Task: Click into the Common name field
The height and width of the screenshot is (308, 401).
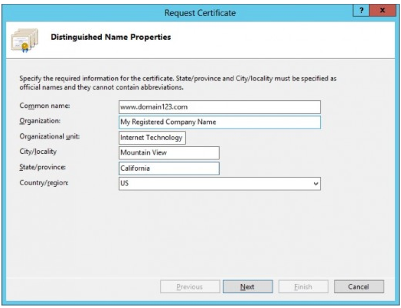Action: tap(219, 107)
